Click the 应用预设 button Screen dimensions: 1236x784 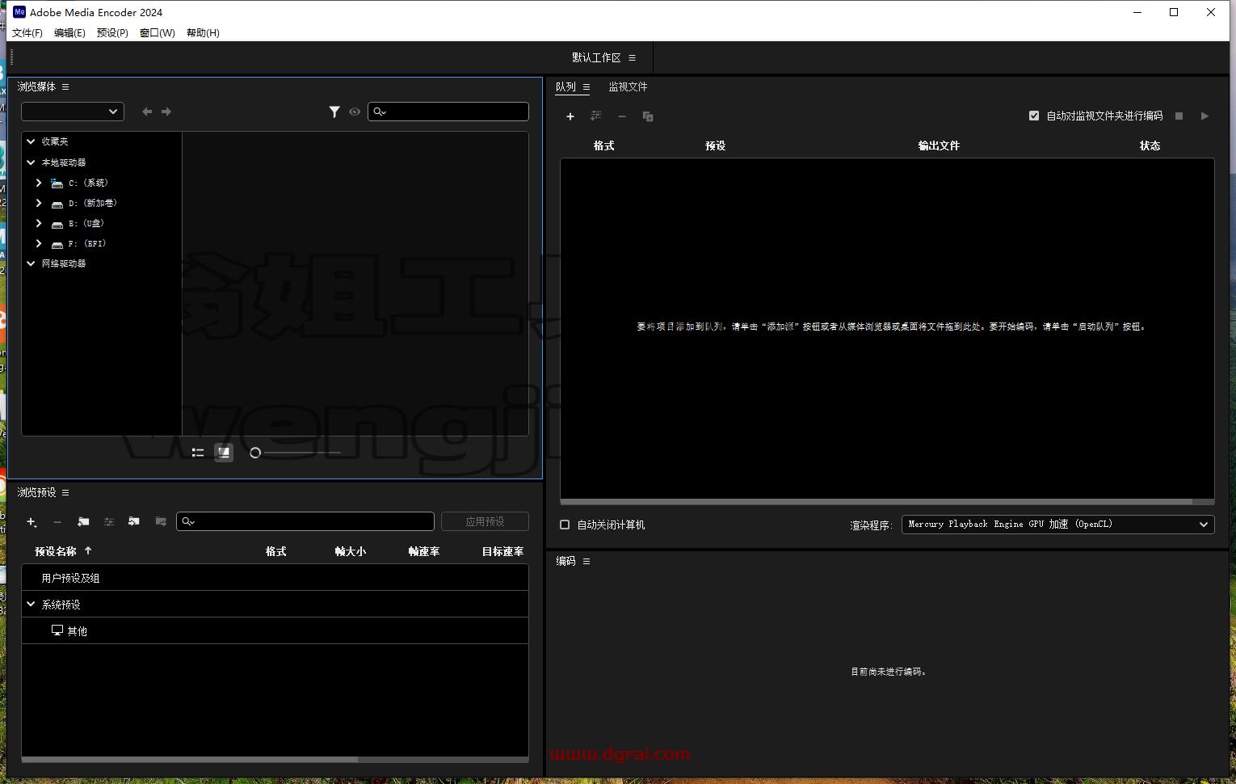click(x=485, y=521)
